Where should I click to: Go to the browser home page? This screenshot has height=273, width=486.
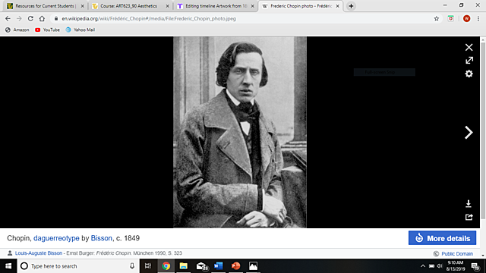pos(42,18)
